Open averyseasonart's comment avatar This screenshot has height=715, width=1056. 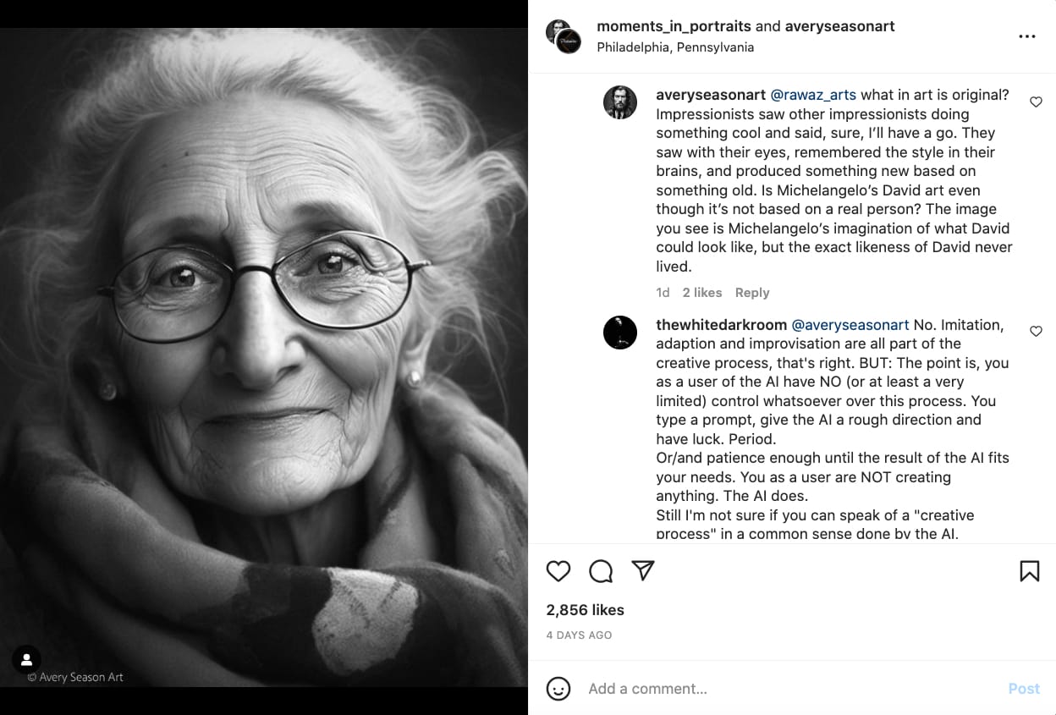(620, 102)
